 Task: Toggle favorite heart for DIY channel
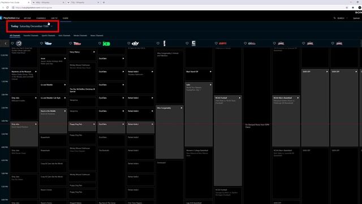click(129, 43)
